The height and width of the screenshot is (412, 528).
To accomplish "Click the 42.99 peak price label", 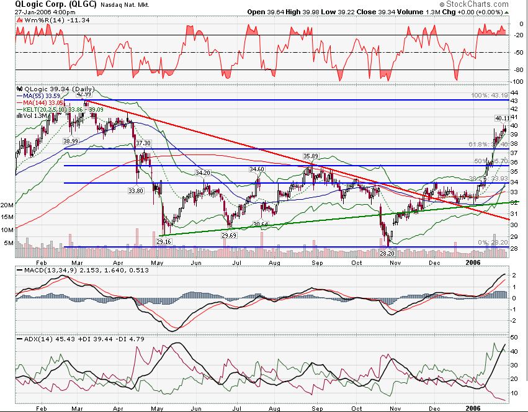I will (x=84, y=94).
